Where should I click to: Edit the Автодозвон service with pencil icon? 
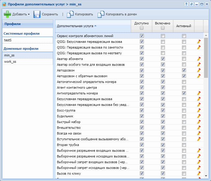[198, 70]
